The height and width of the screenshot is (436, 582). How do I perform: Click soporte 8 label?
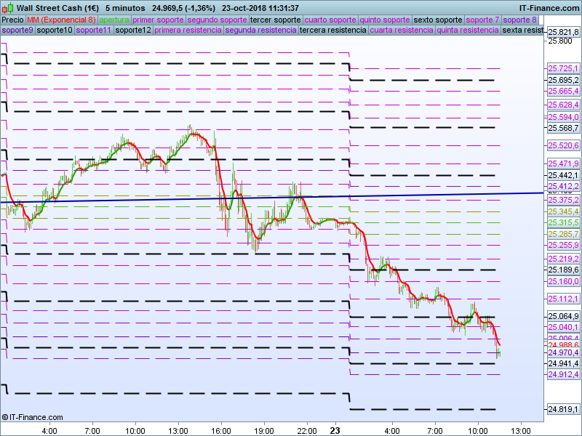pos(519,20)
